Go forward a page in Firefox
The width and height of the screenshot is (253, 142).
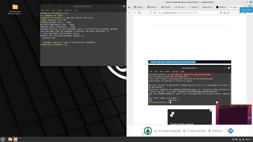pyautogui.click(x=134, y=13)
